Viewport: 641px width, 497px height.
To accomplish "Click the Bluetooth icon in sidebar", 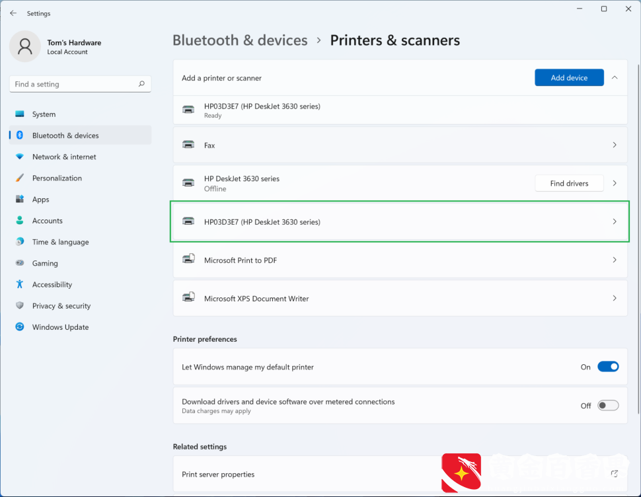I will 20,135.
